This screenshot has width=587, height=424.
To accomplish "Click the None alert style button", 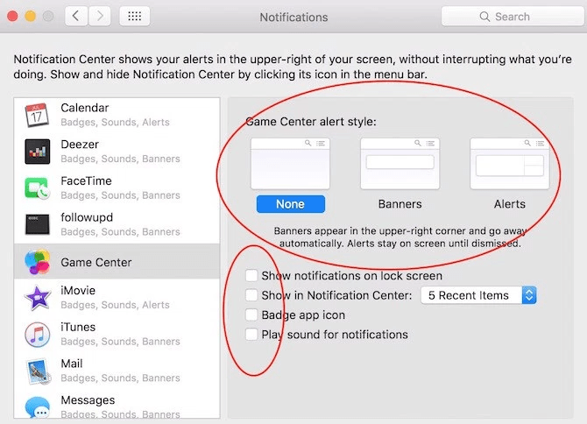I will tap(290, 204).
